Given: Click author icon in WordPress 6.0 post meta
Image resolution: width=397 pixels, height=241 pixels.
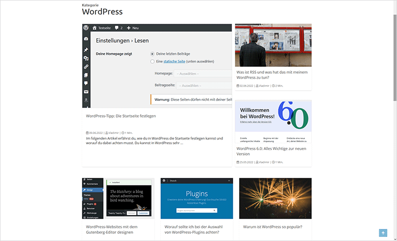Looking at the screenshot, I should pos(257,162).
